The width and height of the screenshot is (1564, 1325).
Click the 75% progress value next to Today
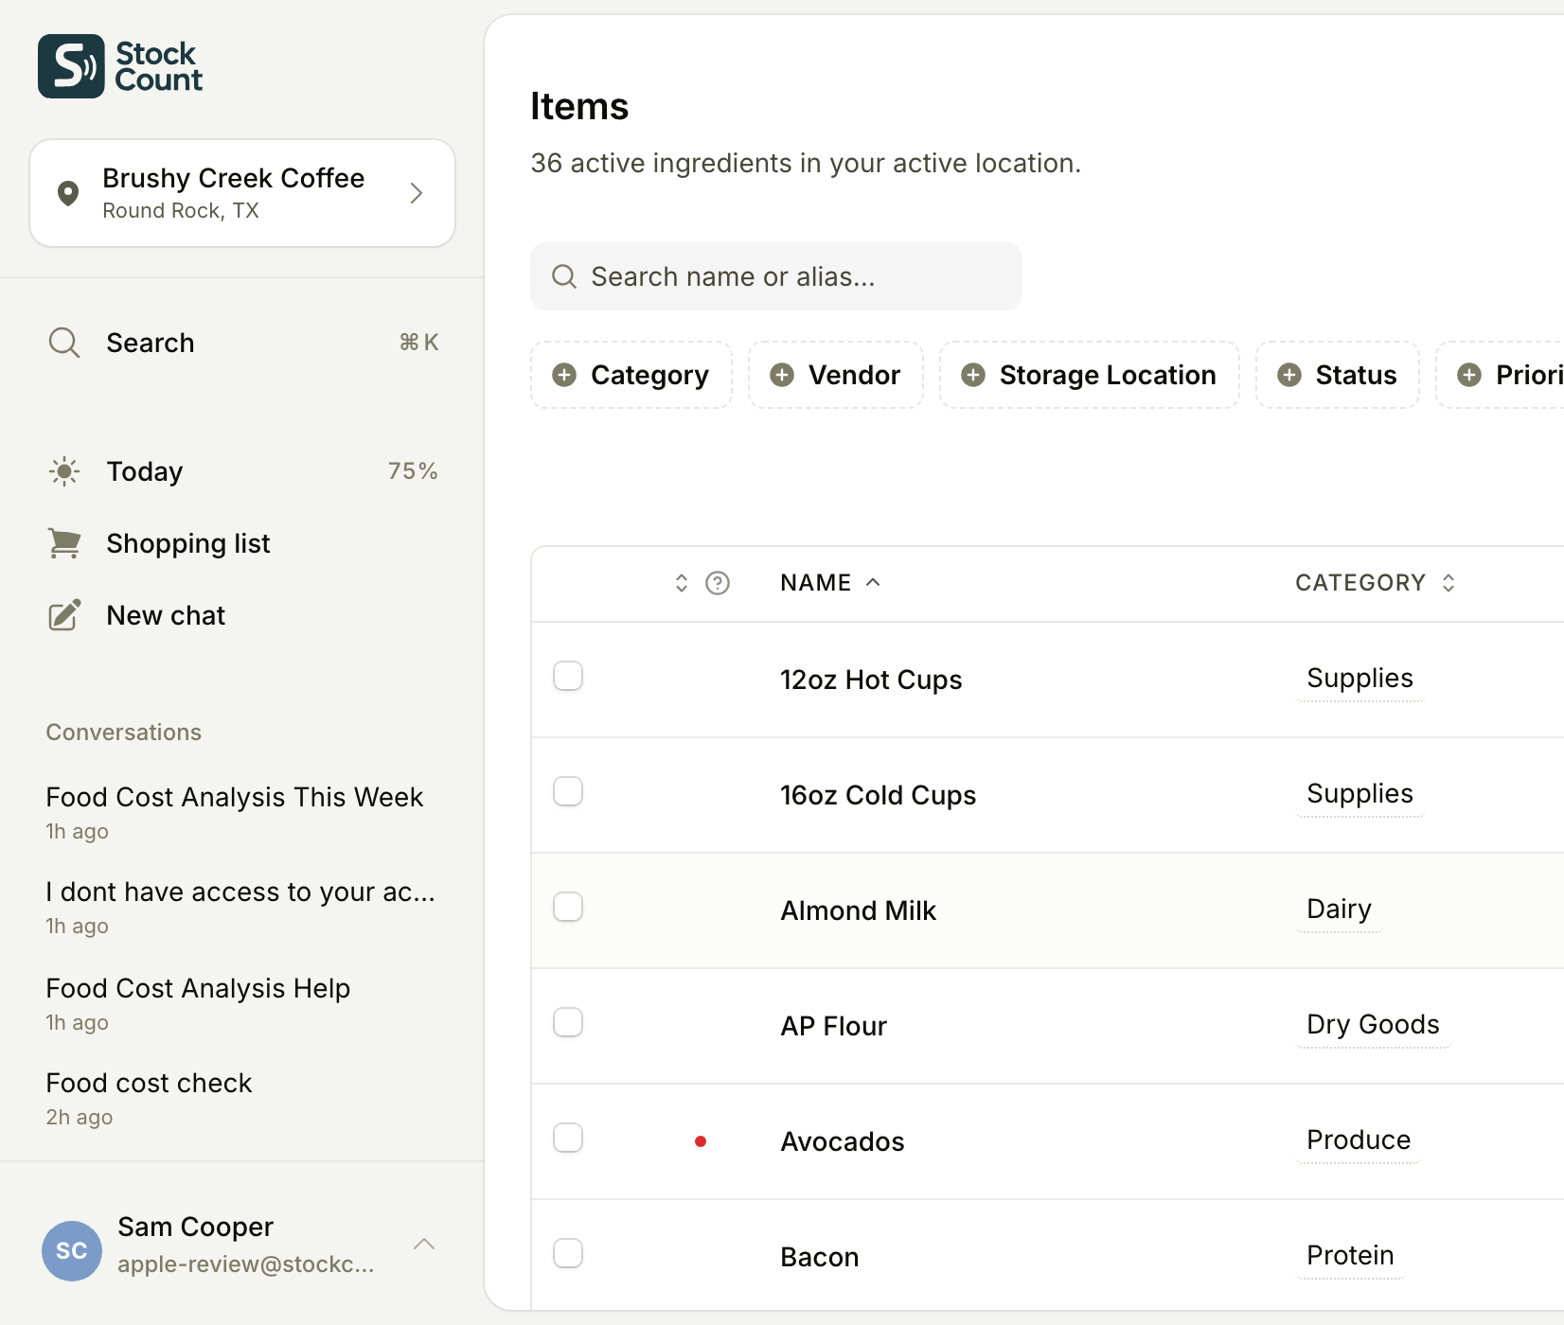(413, 471)
